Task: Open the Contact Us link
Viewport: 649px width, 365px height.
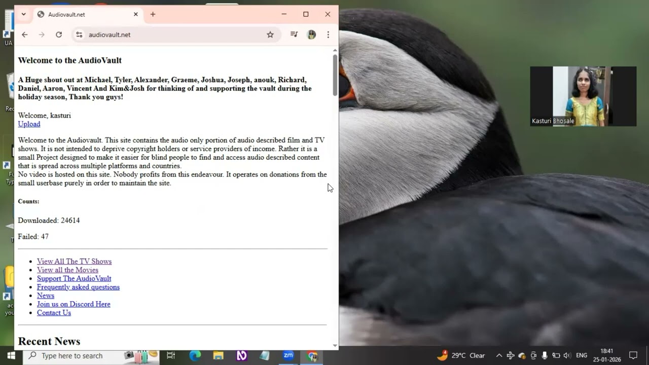Action: [x=54, y=313]
